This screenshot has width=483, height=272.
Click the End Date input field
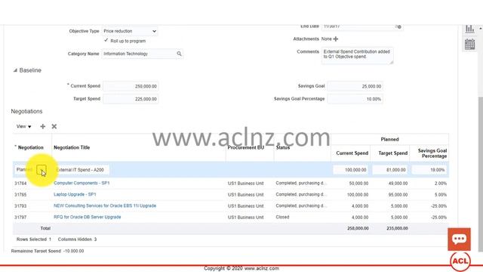pos(358,27)
